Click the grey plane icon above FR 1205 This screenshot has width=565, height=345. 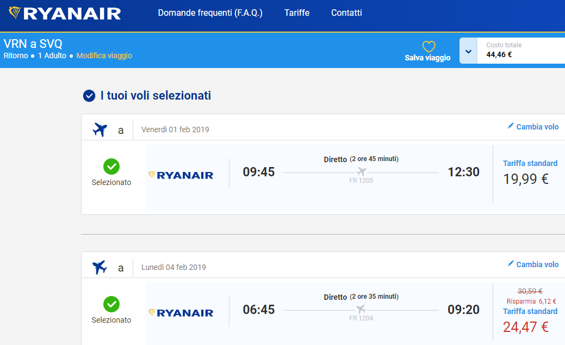[x=362, y=171]
